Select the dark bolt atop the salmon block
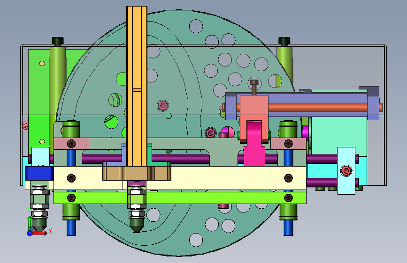This screenshot has height=263, width=407. pos(254,87)
